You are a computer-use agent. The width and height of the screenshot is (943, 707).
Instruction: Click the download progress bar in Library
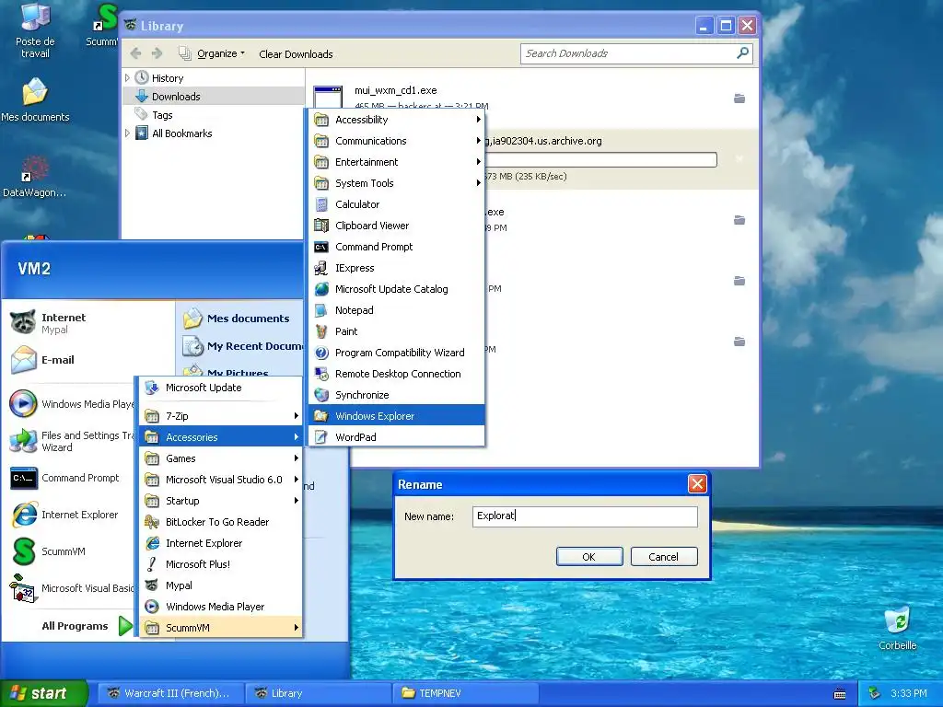click(x=600, y=159)
